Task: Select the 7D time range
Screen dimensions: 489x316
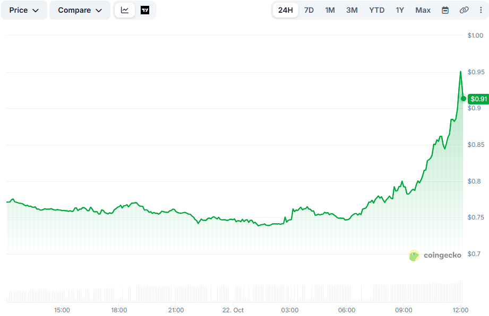Action: (308, 10)
